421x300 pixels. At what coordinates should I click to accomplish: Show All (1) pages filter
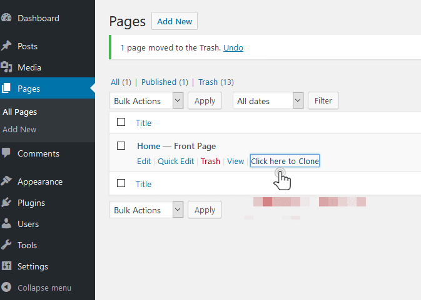(121, 82)
